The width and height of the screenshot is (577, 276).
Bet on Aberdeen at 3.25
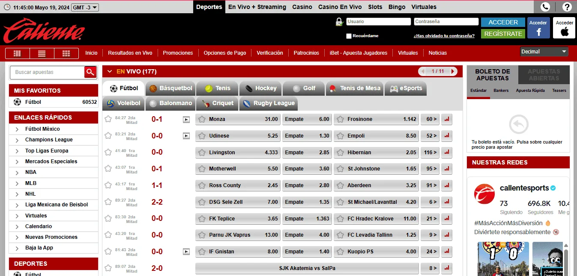pos(376,185)
